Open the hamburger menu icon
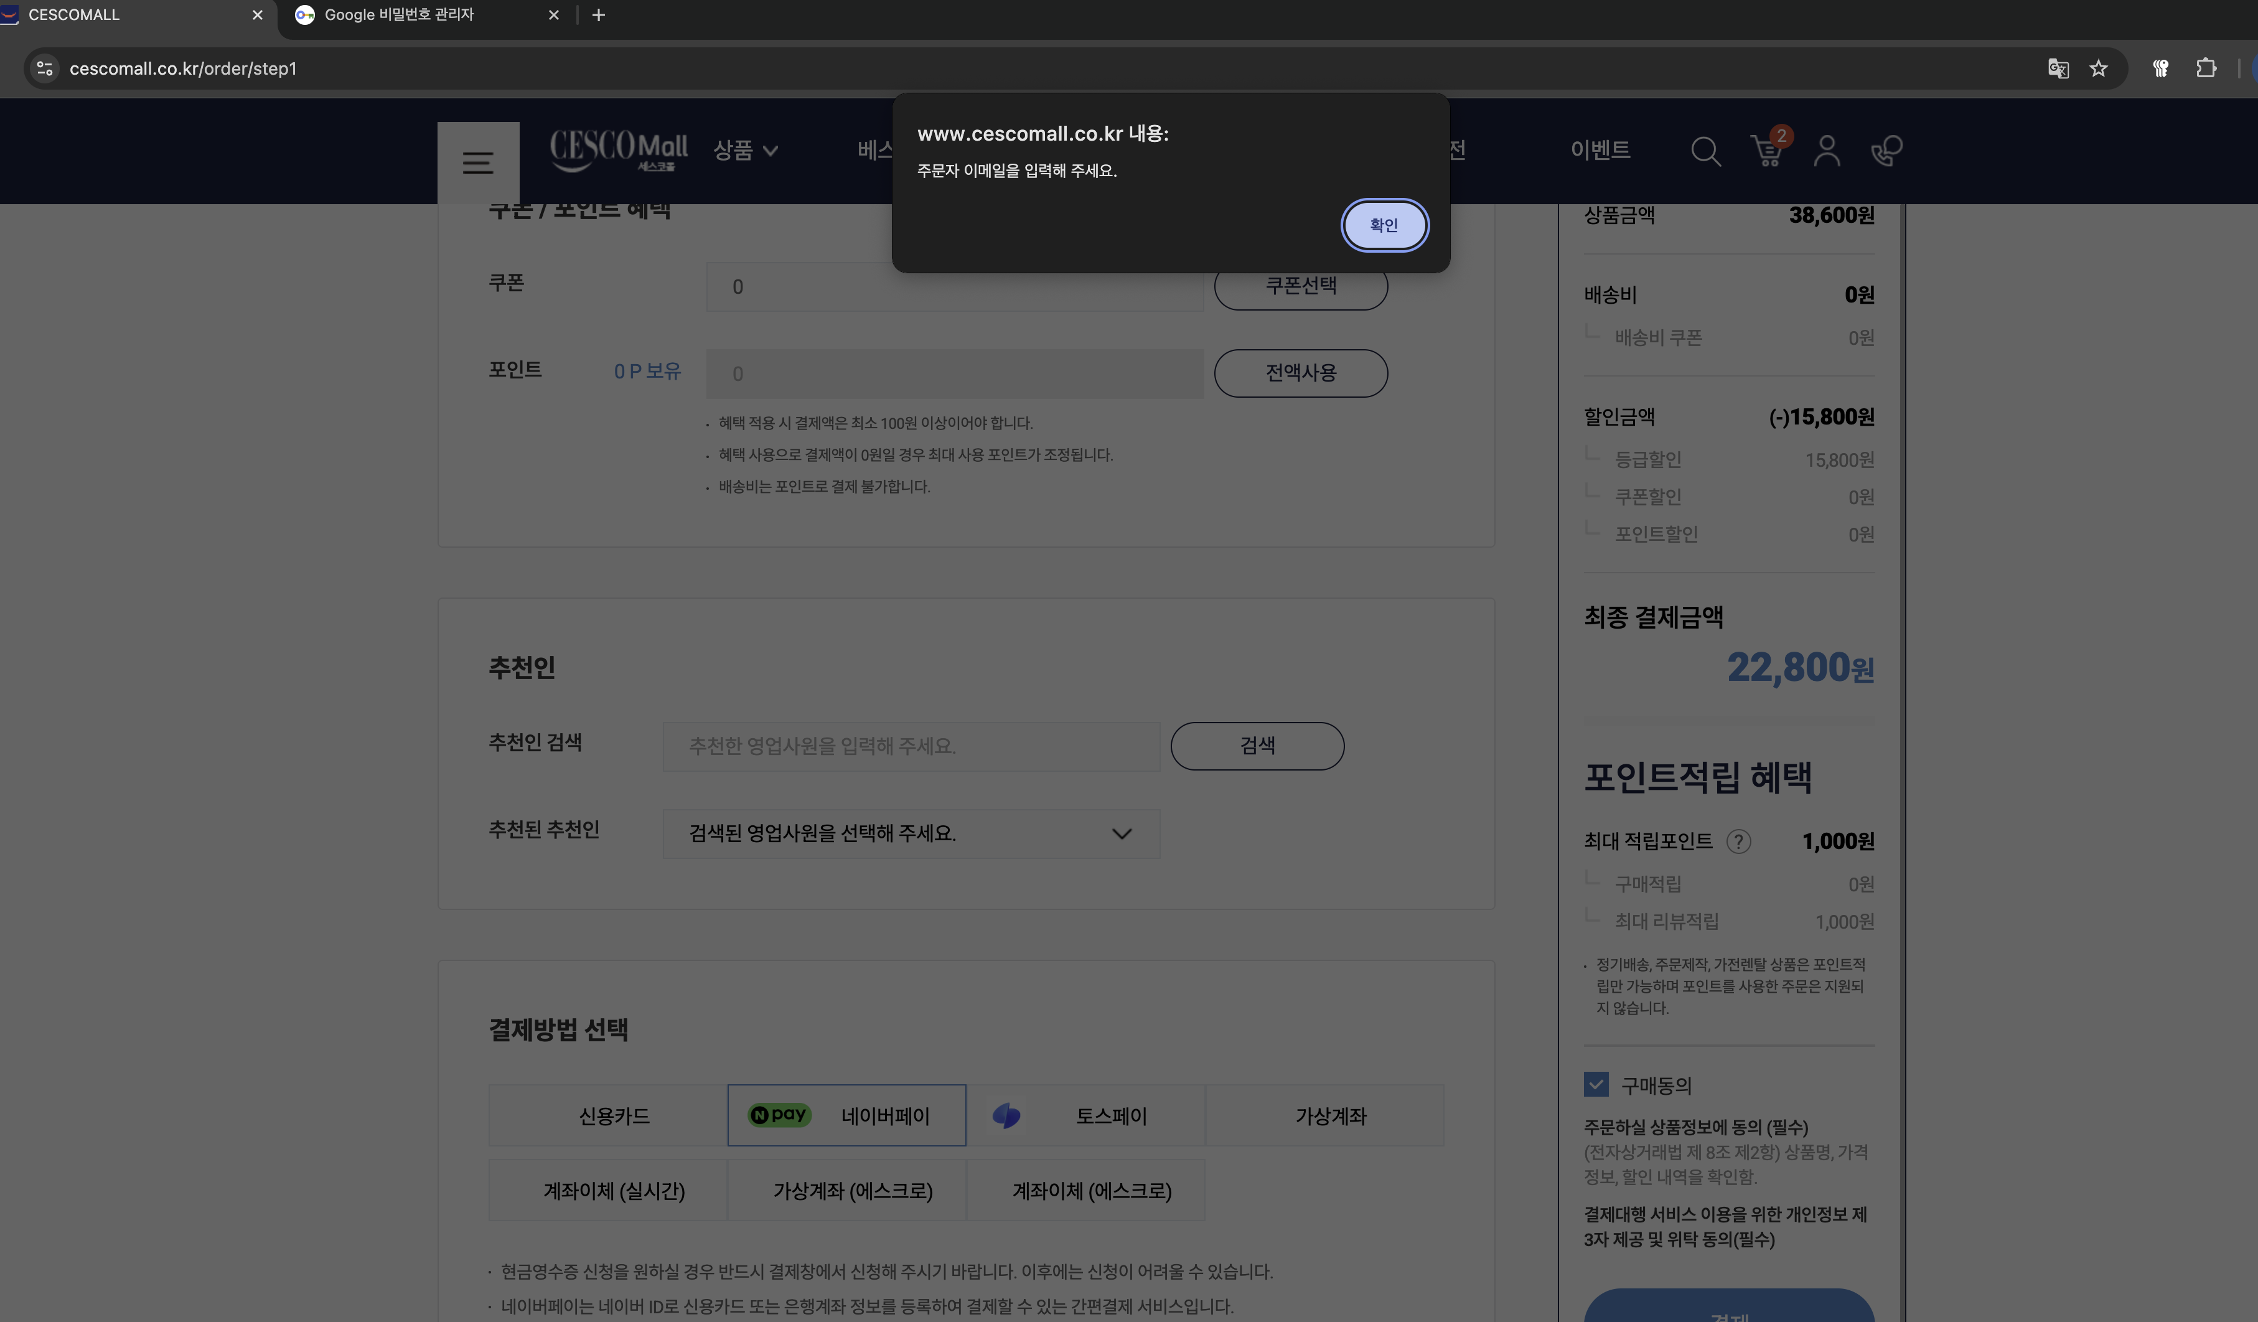2258x1322 pixels. tap(477, 162)
